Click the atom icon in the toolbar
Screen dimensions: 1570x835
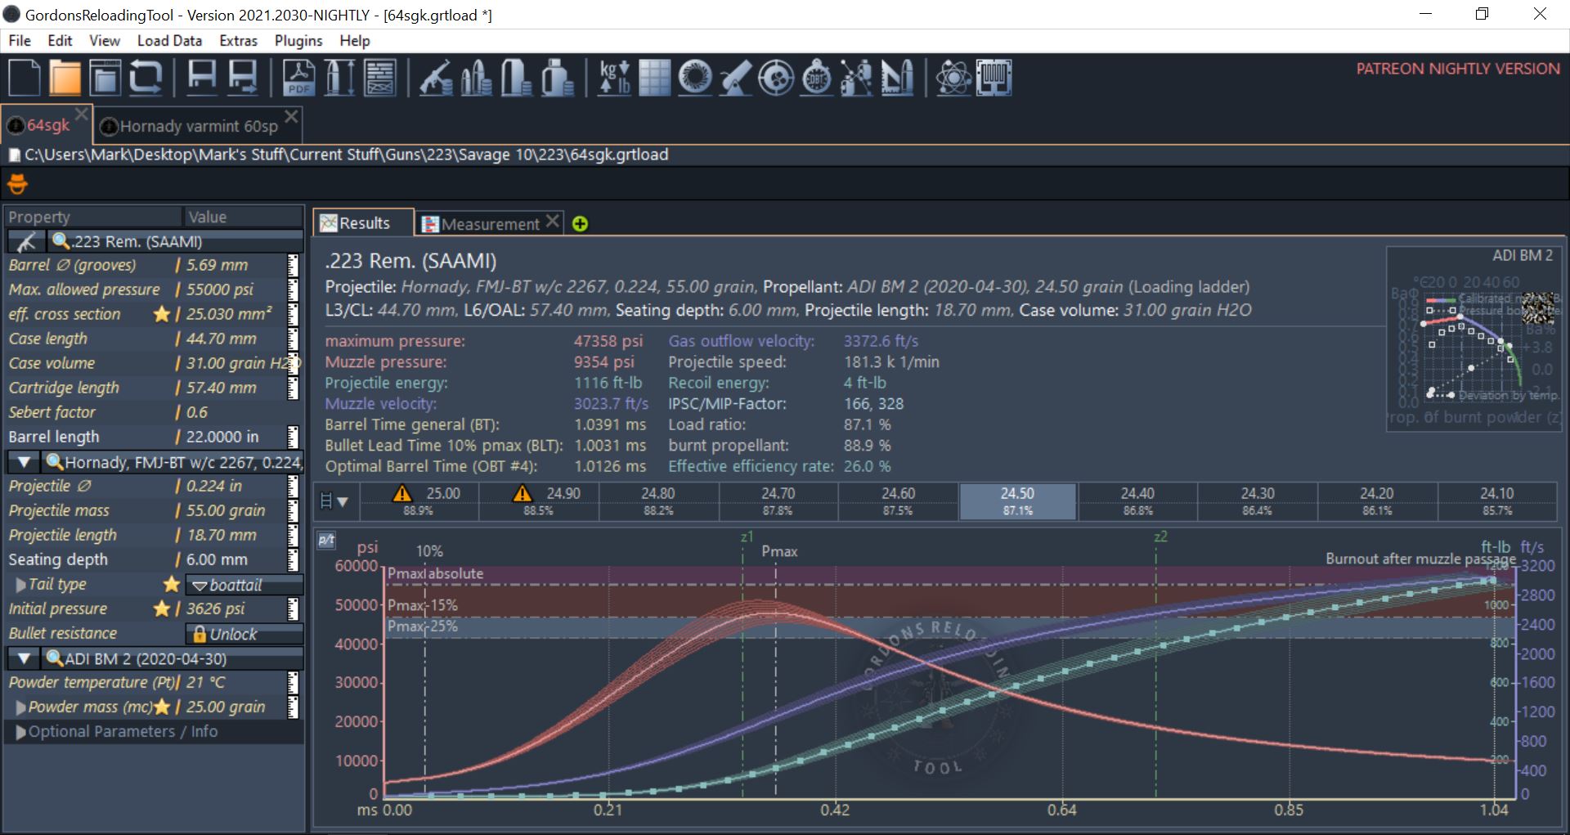tap(953, 79)
